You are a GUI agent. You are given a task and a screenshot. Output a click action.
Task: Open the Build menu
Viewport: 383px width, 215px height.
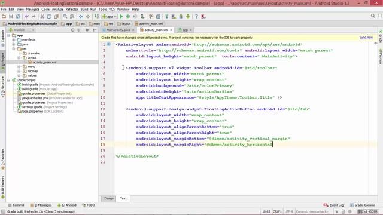tap(84, 10)
